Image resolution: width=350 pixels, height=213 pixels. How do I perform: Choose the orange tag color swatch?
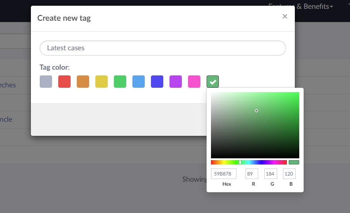pos(83,82)
